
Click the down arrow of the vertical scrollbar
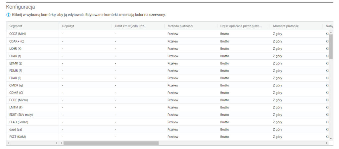331,138
